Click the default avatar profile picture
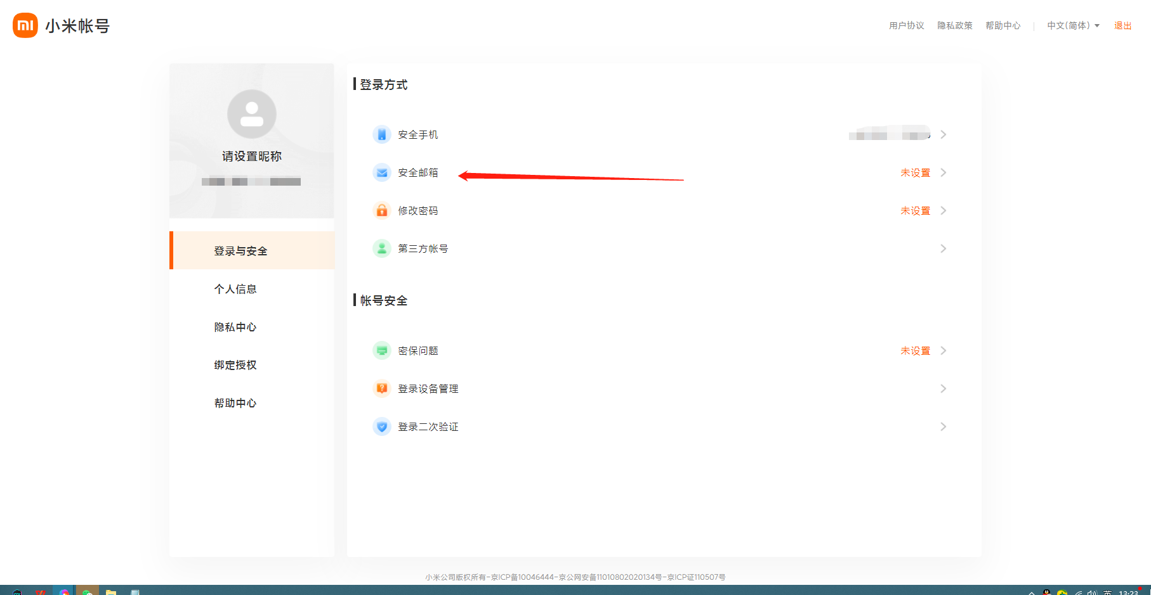The height and width of the screenshot is (595, 1151). [x=252, y=114]
